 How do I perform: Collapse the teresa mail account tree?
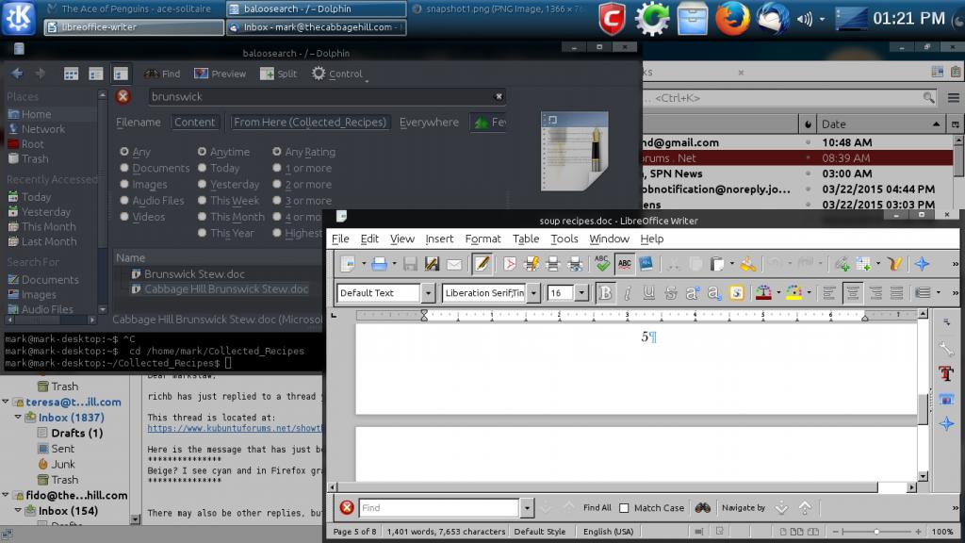click(x=18, y=402)
